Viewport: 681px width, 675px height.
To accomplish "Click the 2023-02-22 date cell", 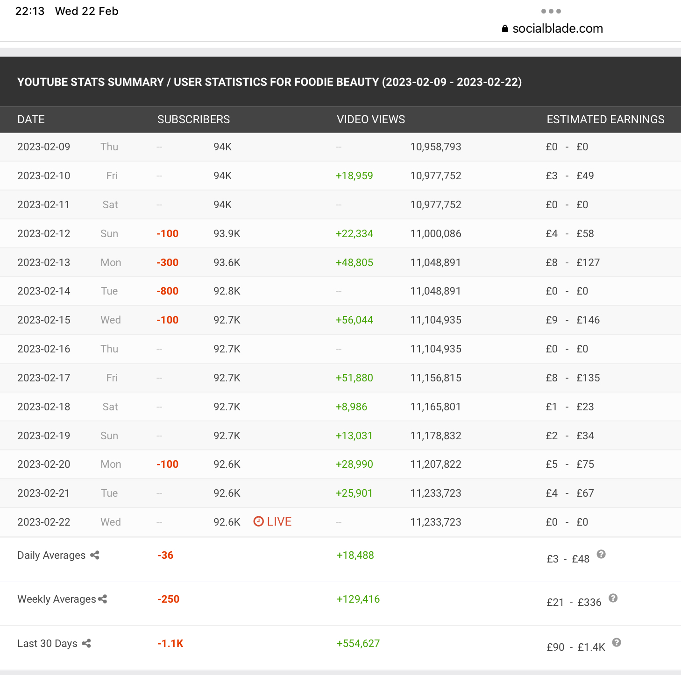I will tap(44, 522).
